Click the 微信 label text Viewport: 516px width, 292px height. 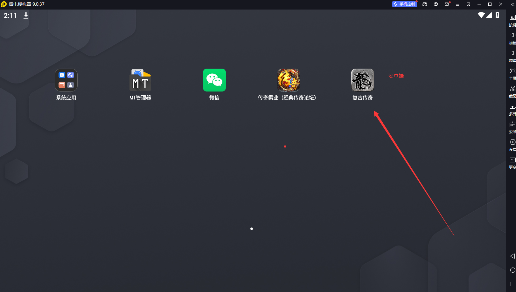pos(214,98)
